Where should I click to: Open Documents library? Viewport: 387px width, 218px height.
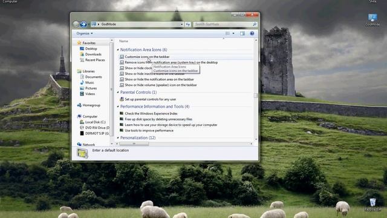[93, 77]
